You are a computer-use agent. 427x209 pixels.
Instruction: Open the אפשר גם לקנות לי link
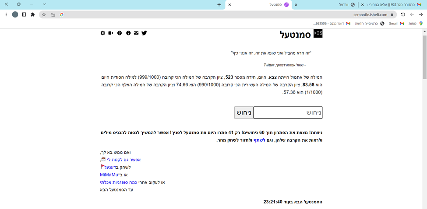pyautogui.click(x=123, y=160)
